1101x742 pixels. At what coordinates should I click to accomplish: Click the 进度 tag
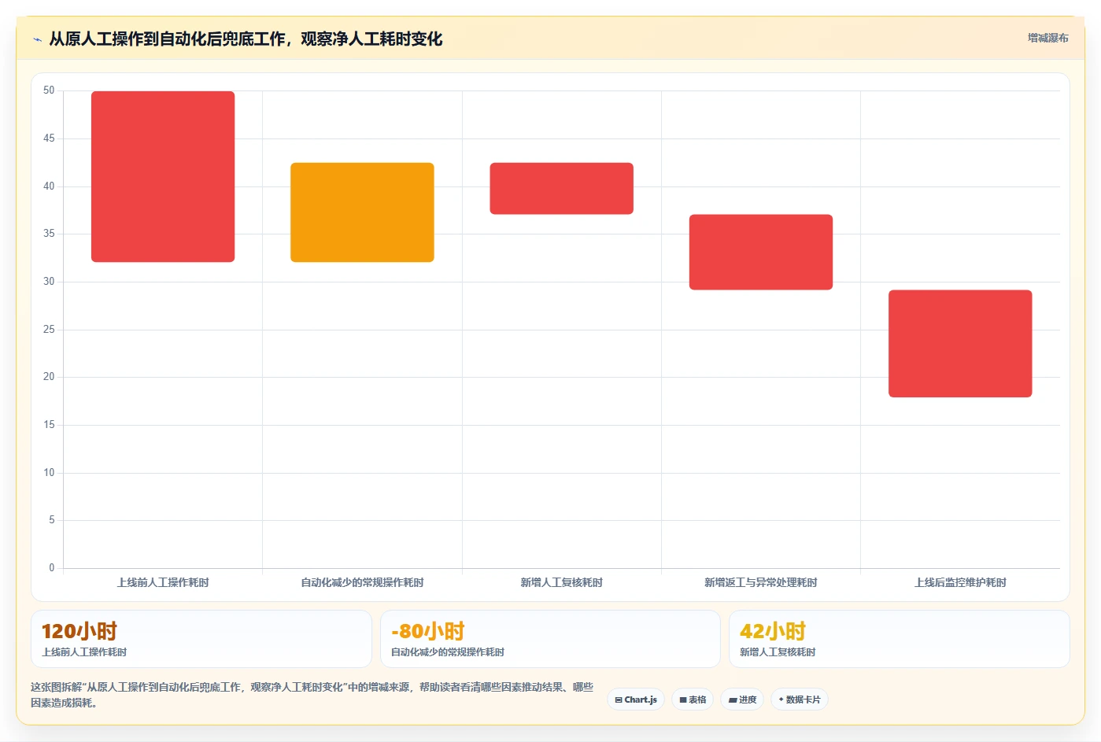pyautogui.click(x=742, y=700)
